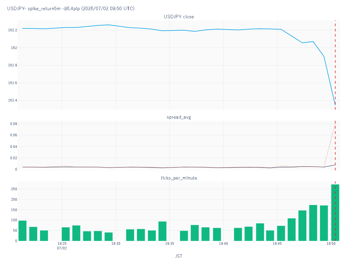The width and height of the screenshot is (349, 261).
Task: Click the 18:25 07/02 x-axis label
Action: pos(62,246)
